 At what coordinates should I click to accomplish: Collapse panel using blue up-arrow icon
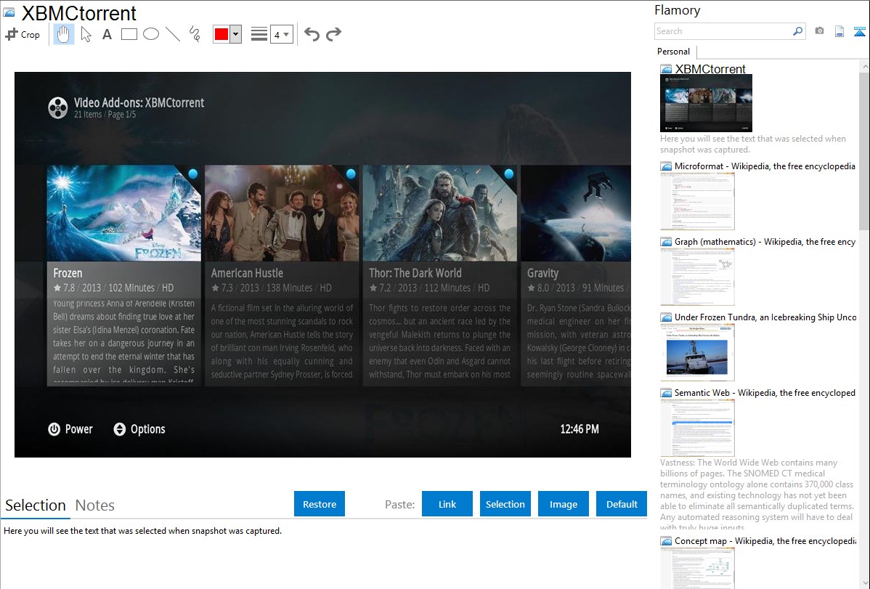(x=859, y=31)
